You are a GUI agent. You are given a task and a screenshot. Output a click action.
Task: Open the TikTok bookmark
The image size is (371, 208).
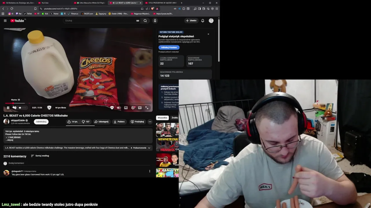coord(28,14)
